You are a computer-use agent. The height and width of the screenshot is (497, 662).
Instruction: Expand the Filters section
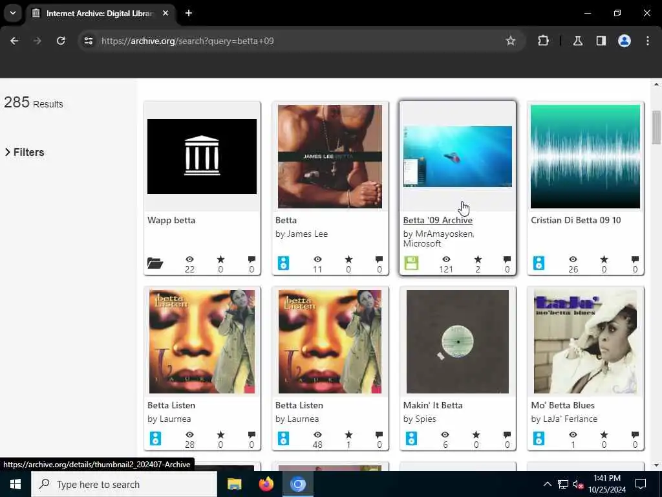25,152
